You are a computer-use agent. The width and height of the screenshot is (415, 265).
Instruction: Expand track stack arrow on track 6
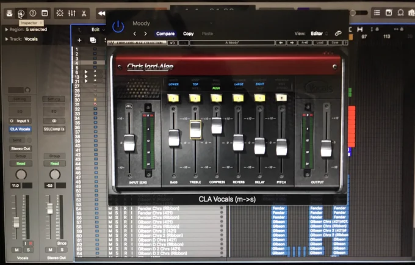pos(86,71)
